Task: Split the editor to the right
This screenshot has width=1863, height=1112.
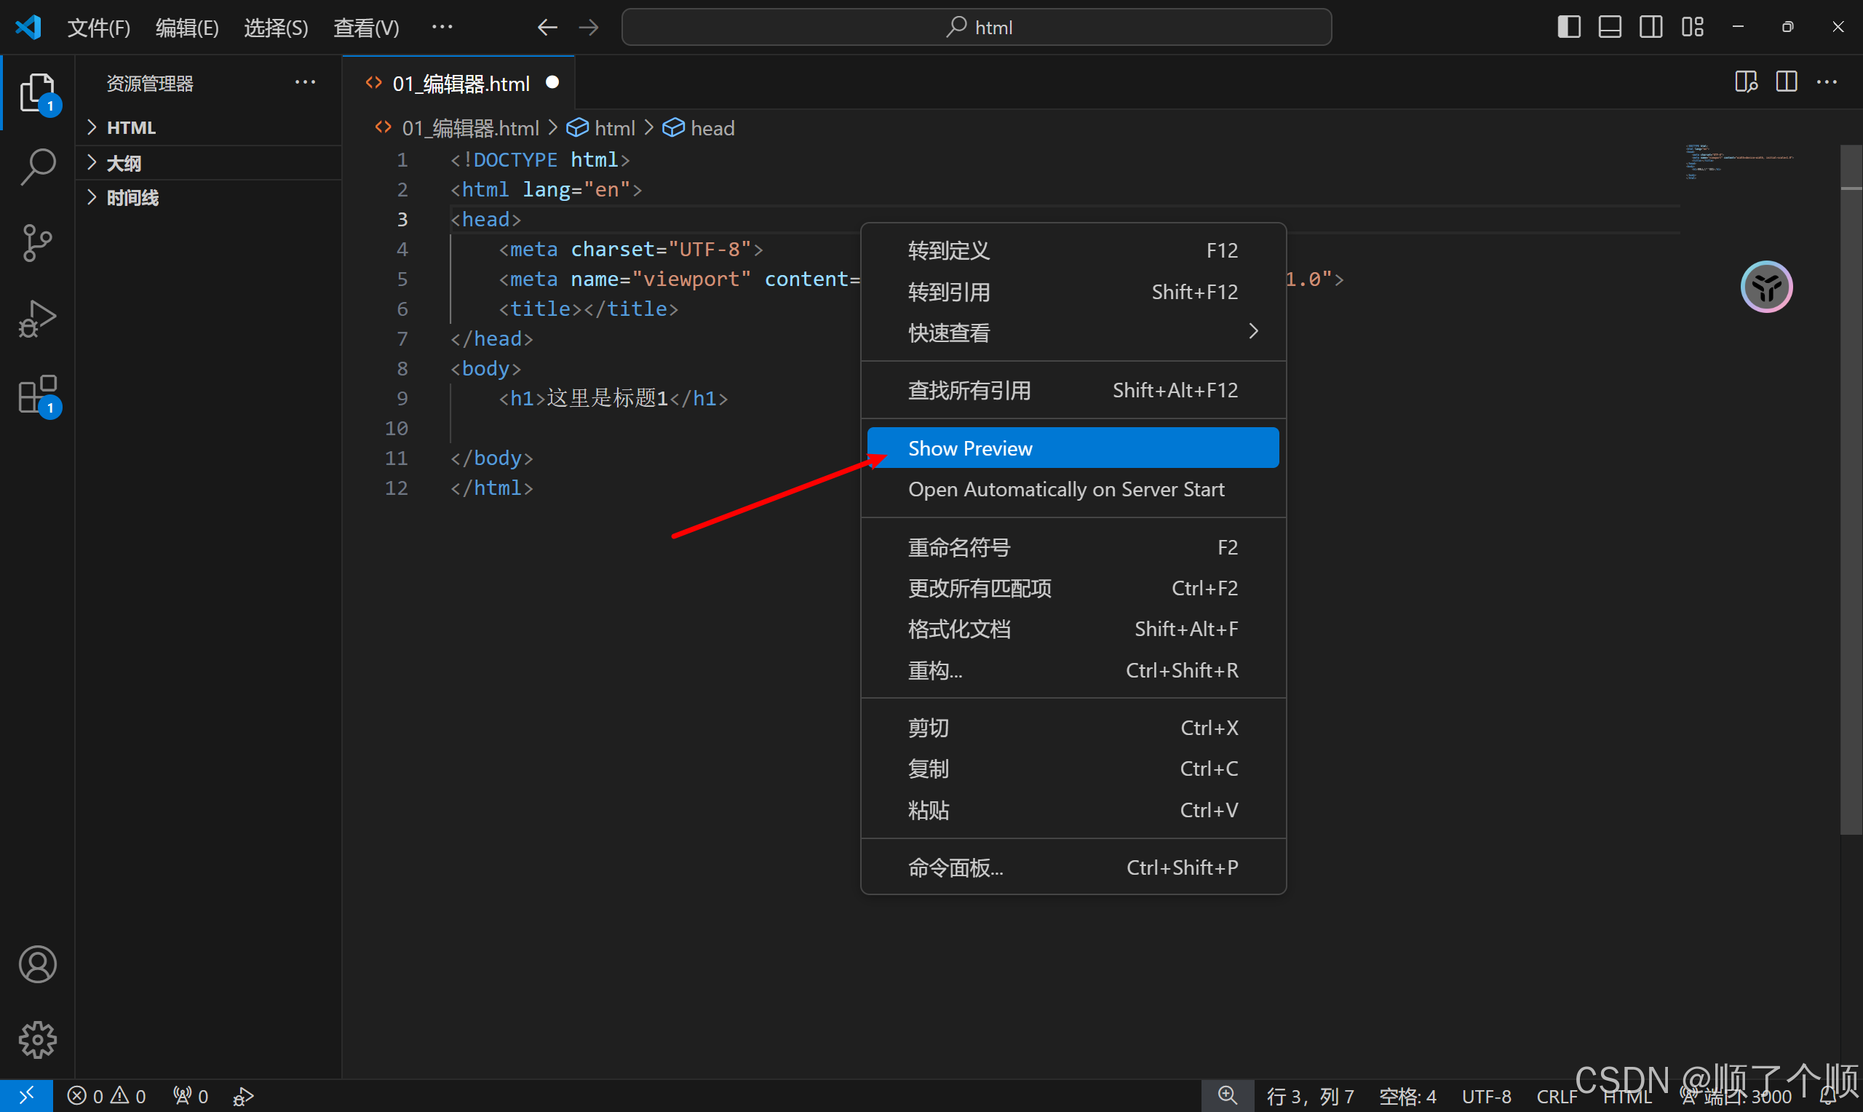Action: tap(1787, 82)
